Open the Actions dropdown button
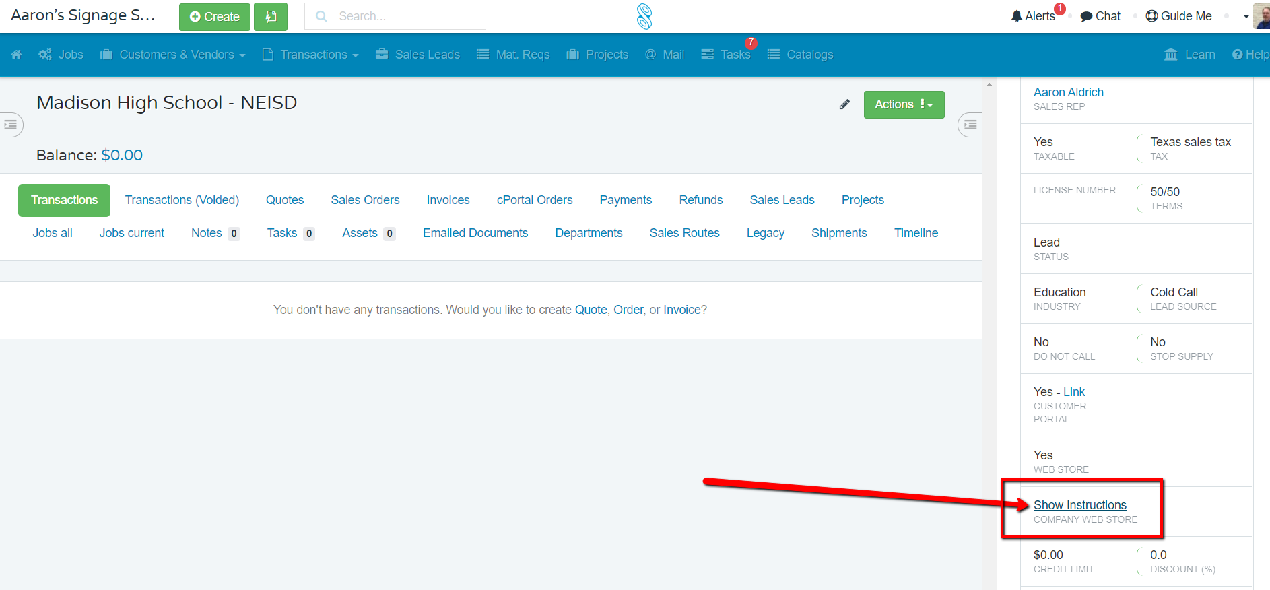 coord(904,104)
